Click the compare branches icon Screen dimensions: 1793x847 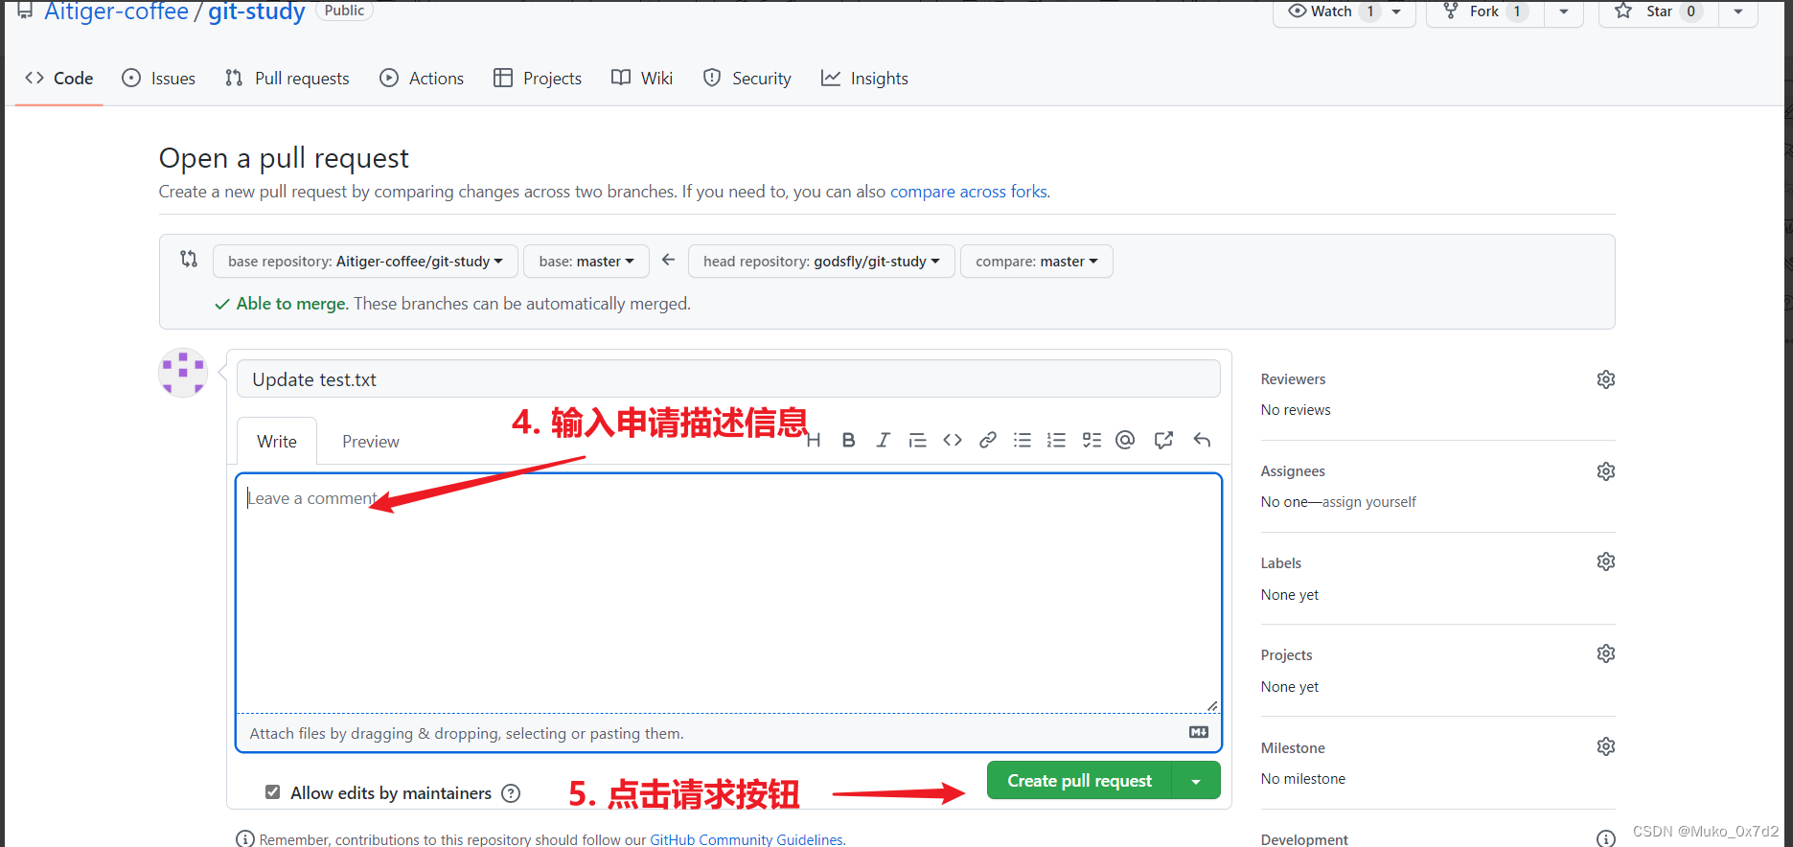tap(189, 259)
